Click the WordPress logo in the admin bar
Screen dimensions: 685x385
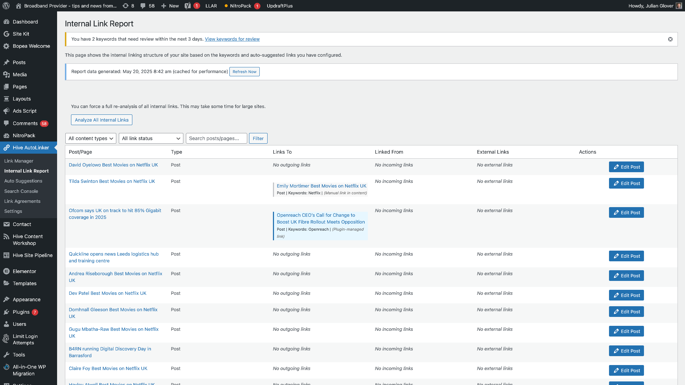click(6, 6)
